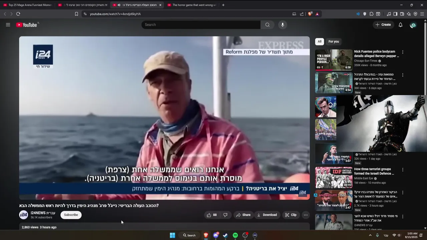Open the account avatar menu
Image resolution: width=427 pixels, height=240 pixels.
click(x=413, y=25)
